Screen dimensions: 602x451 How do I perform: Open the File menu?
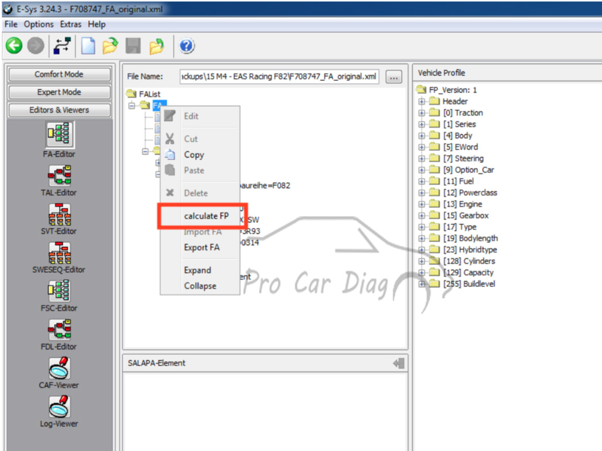(x=11, y=24)
